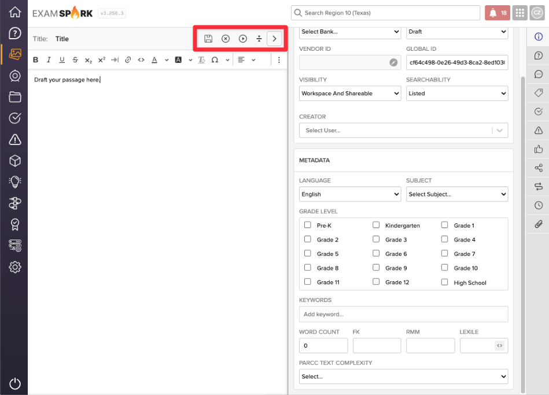The image size is (549, 395).
Task: Click the power logout icon
Action: [14, 383]
